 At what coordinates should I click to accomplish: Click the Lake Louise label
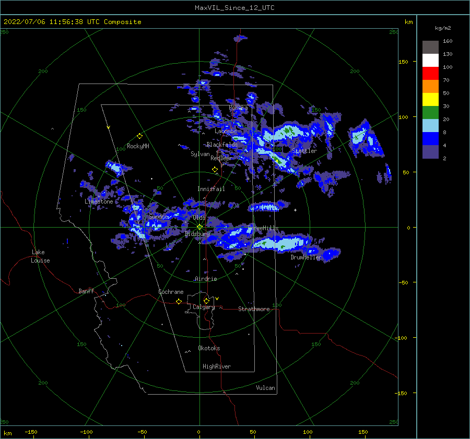(40, 256)
